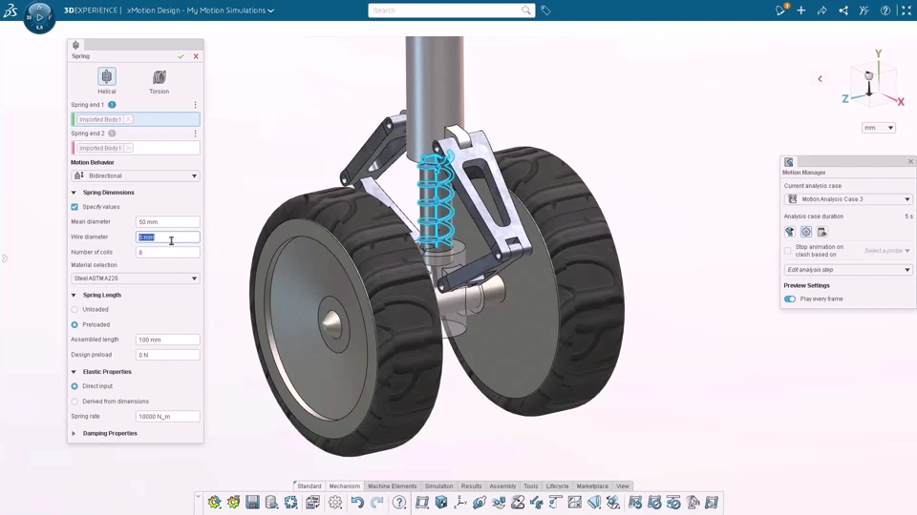Screen dimensions: 917x515
Task: Click the Undo arrow in the action bar
Action: pyautogui.click(x=357, y=503)
